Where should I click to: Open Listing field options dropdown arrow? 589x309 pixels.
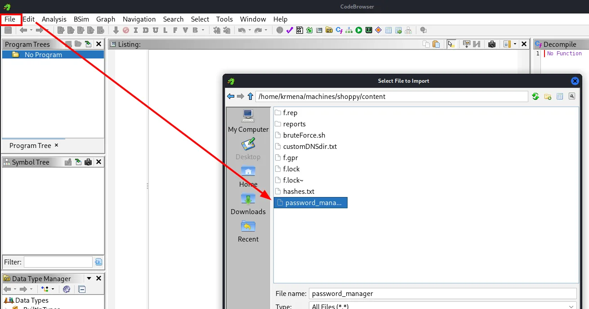pyautogui.click(x=515, y=44)
